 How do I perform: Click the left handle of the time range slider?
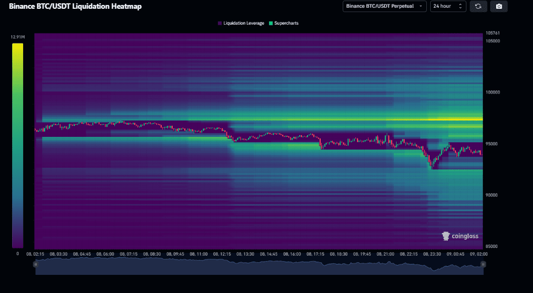click(36, 264)
